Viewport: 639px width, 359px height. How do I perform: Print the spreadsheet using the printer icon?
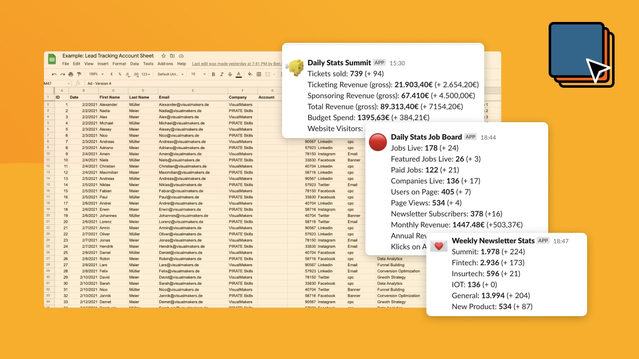coord(70,74)
